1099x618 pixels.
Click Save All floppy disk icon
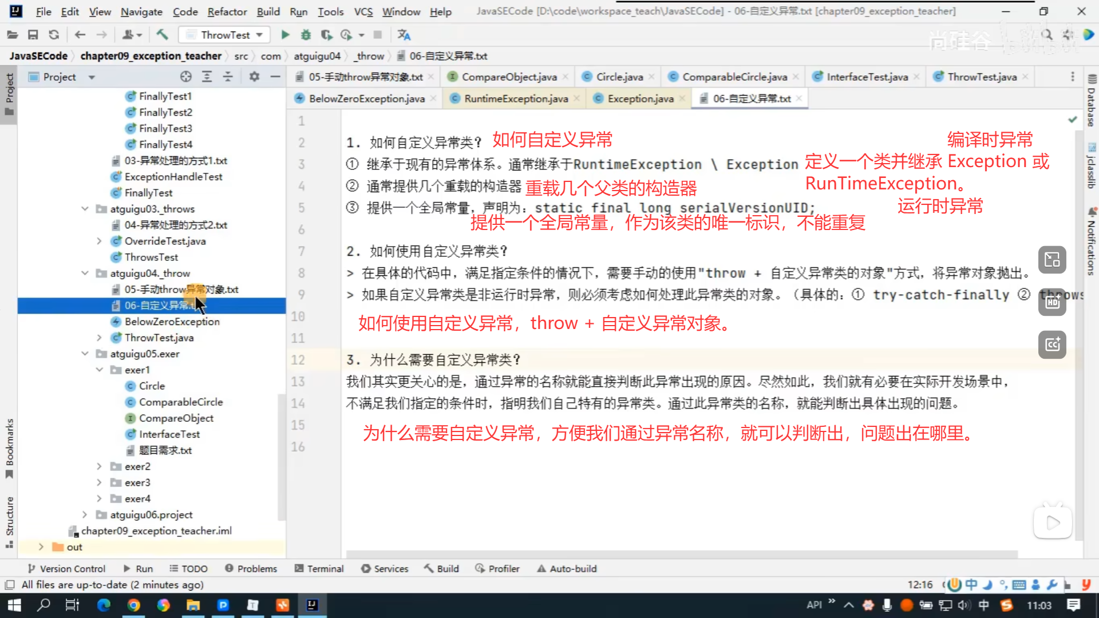tap(33, 35)
